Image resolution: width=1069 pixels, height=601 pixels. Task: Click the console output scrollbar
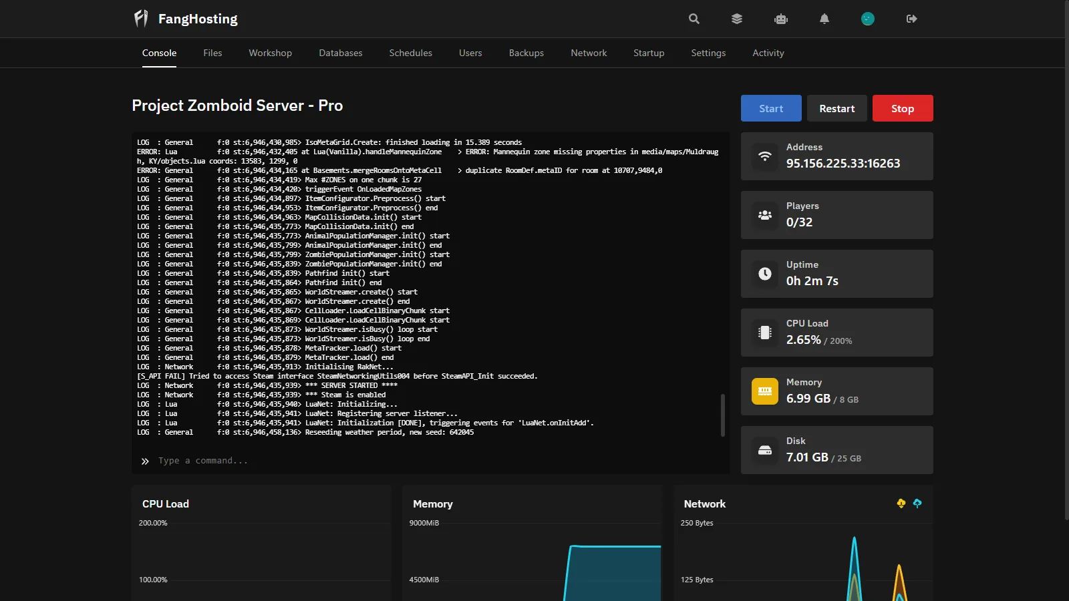[x=722, y=415]
